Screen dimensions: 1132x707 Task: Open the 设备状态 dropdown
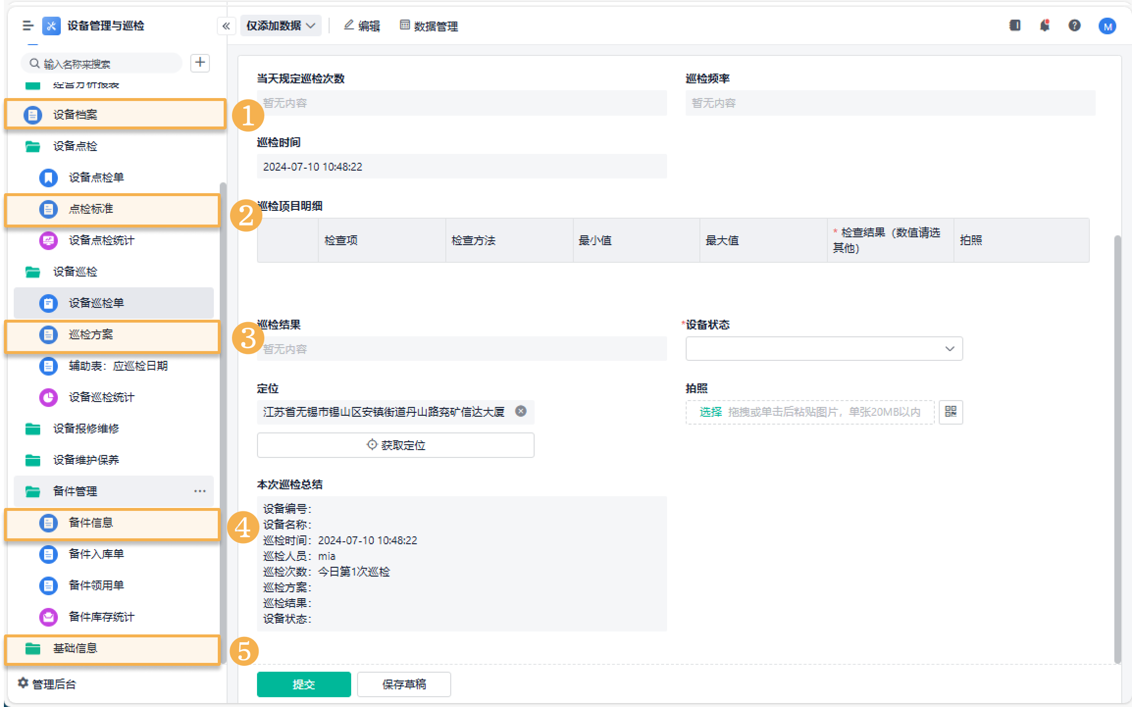pyautogui.click(x=824, y=349)
